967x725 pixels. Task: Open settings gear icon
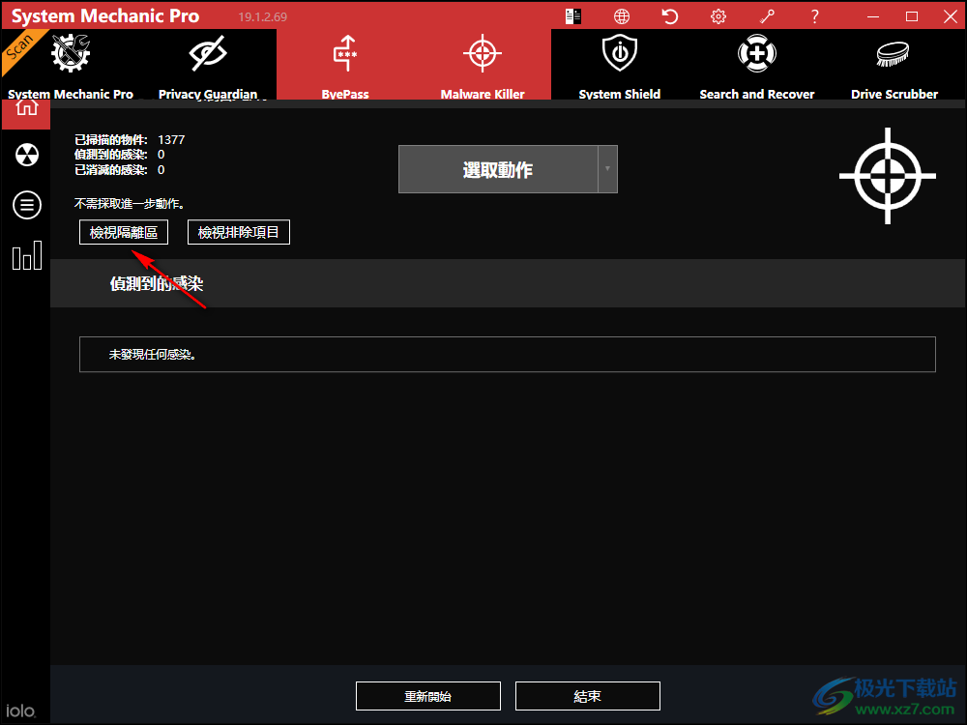(718, 16)
